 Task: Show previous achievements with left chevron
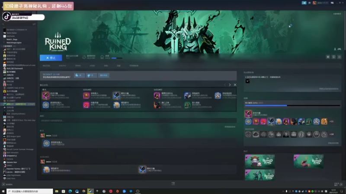point(225,85)
